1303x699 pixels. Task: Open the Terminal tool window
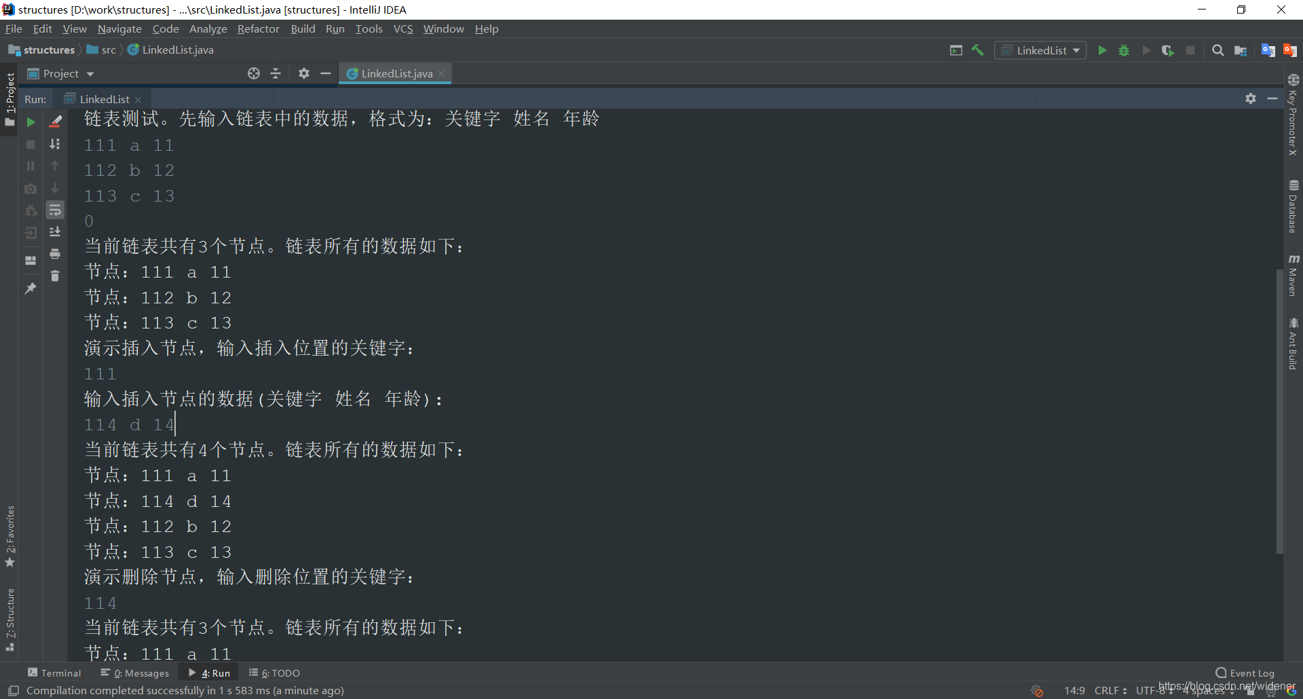[54, 673]
